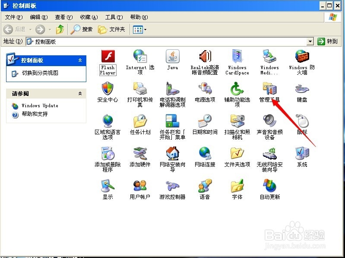Open 声音和音频设备 icon

269,121
